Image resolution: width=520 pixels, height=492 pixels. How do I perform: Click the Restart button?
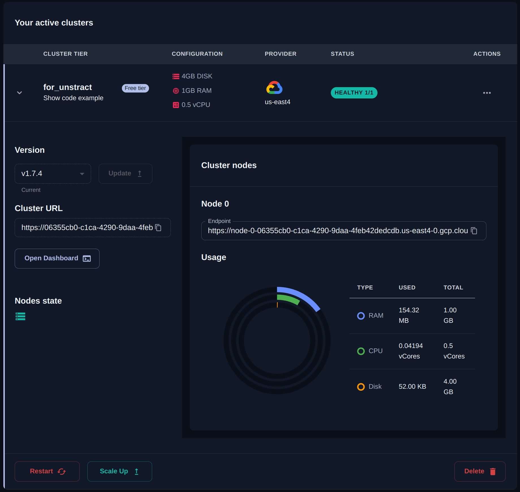coord(47,471)
